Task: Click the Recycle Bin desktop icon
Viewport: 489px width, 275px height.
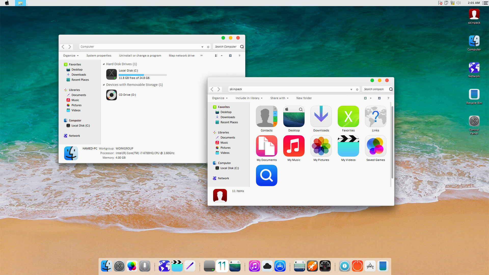Action: point(474,94)
